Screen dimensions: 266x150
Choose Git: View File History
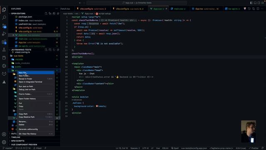point(36,134)
